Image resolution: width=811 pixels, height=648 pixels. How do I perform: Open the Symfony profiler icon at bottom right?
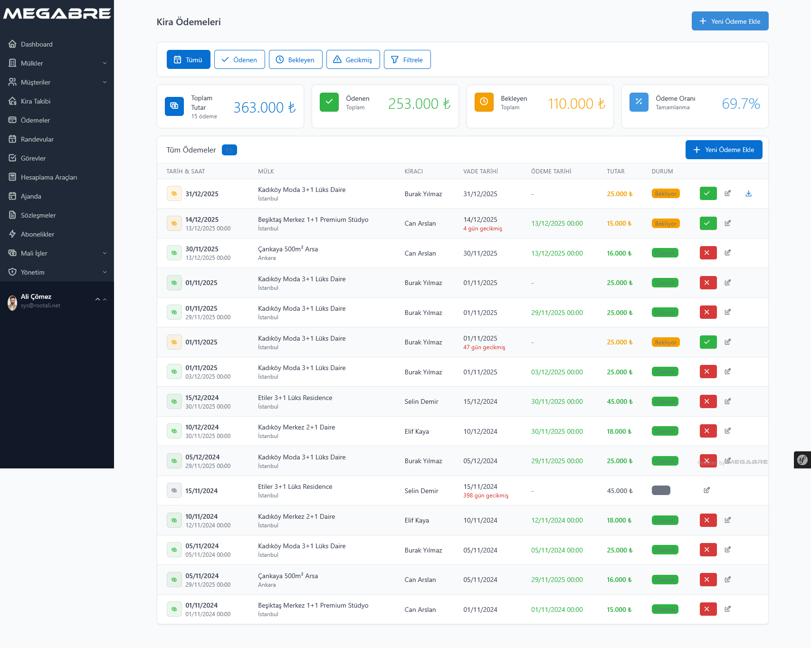click(802, 460)
